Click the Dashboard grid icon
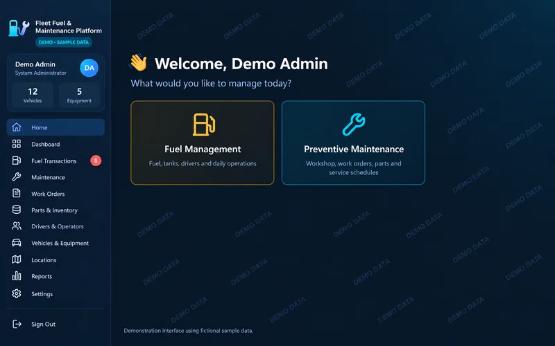The image size is (555, 346). click(x=16, y=144)
